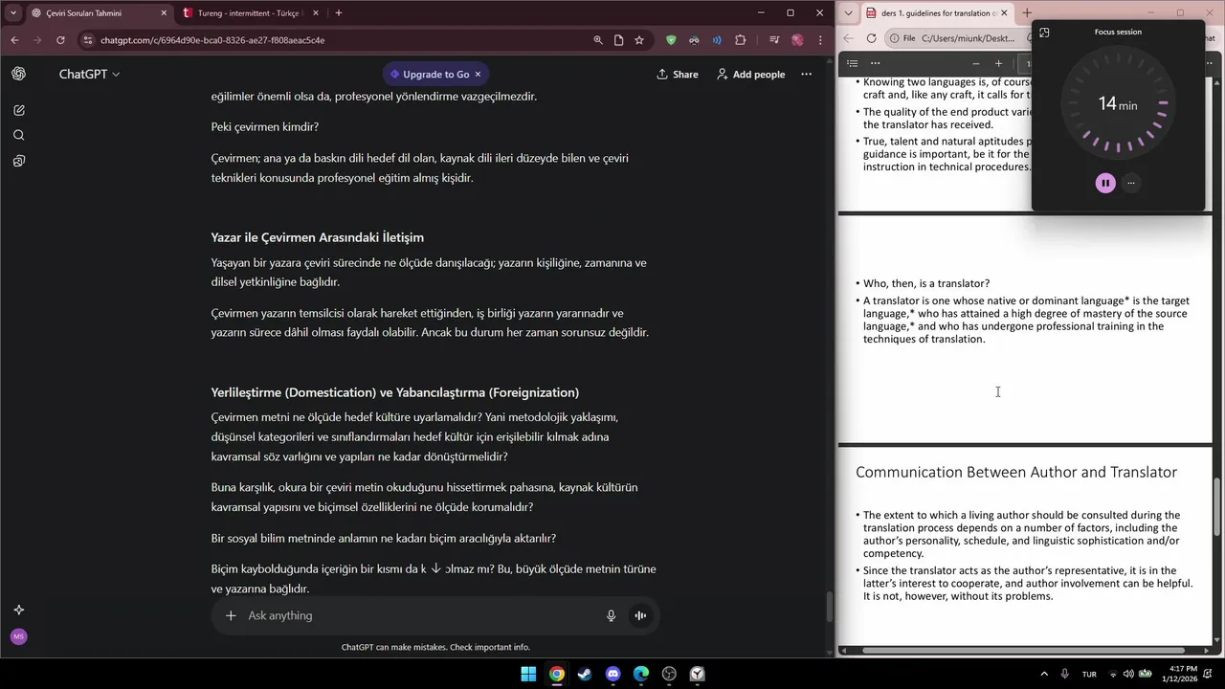This screenshot has height=689, width=1225.
Task: Open Edge tab actions dropdown
Action: [848, 12]
